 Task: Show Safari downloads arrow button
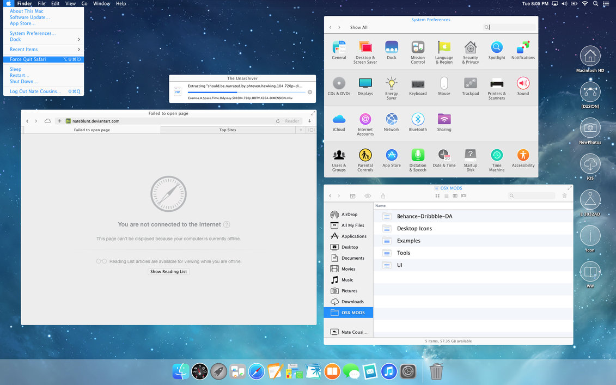point(310,121)
